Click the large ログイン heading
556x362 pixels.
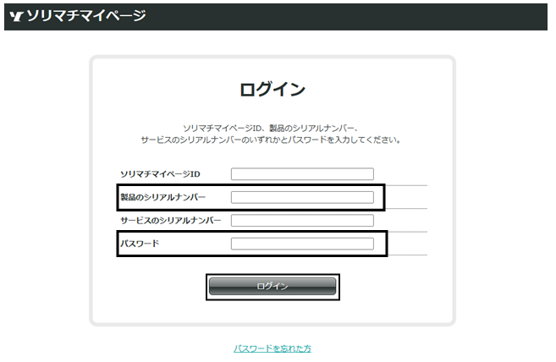click(272, 89)
